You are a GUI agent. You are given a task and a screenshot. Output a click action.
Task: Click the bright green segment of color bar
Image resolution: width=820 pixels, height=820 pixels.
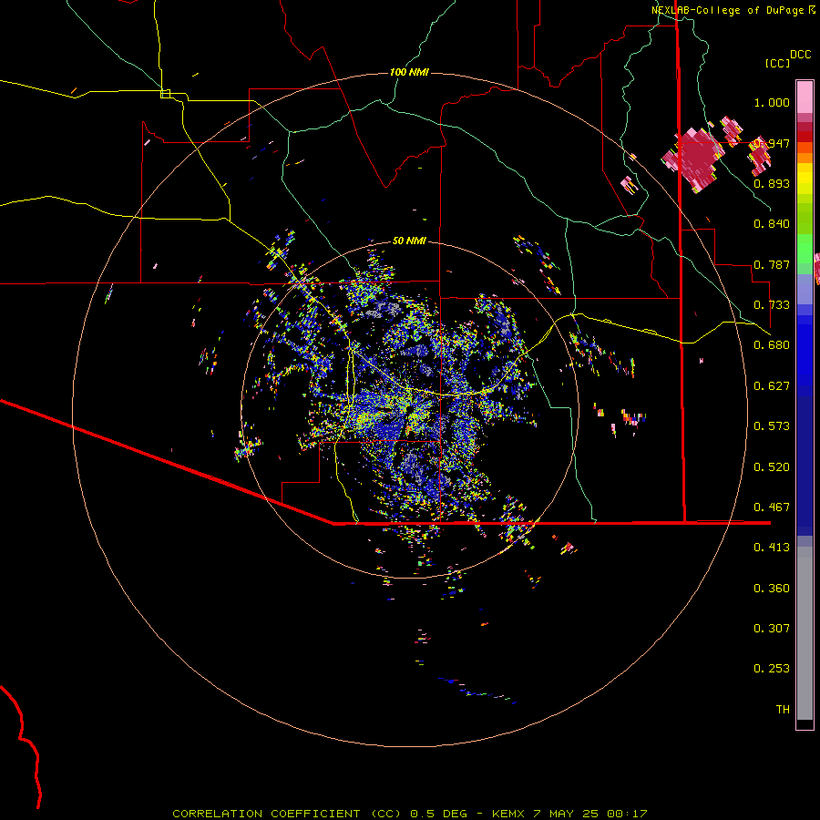coord(805,249)
